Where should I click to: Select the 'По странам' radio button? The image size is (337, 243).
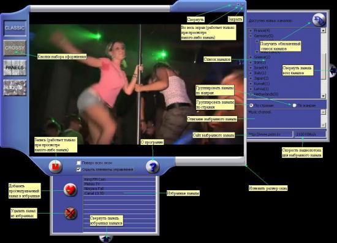251,106
